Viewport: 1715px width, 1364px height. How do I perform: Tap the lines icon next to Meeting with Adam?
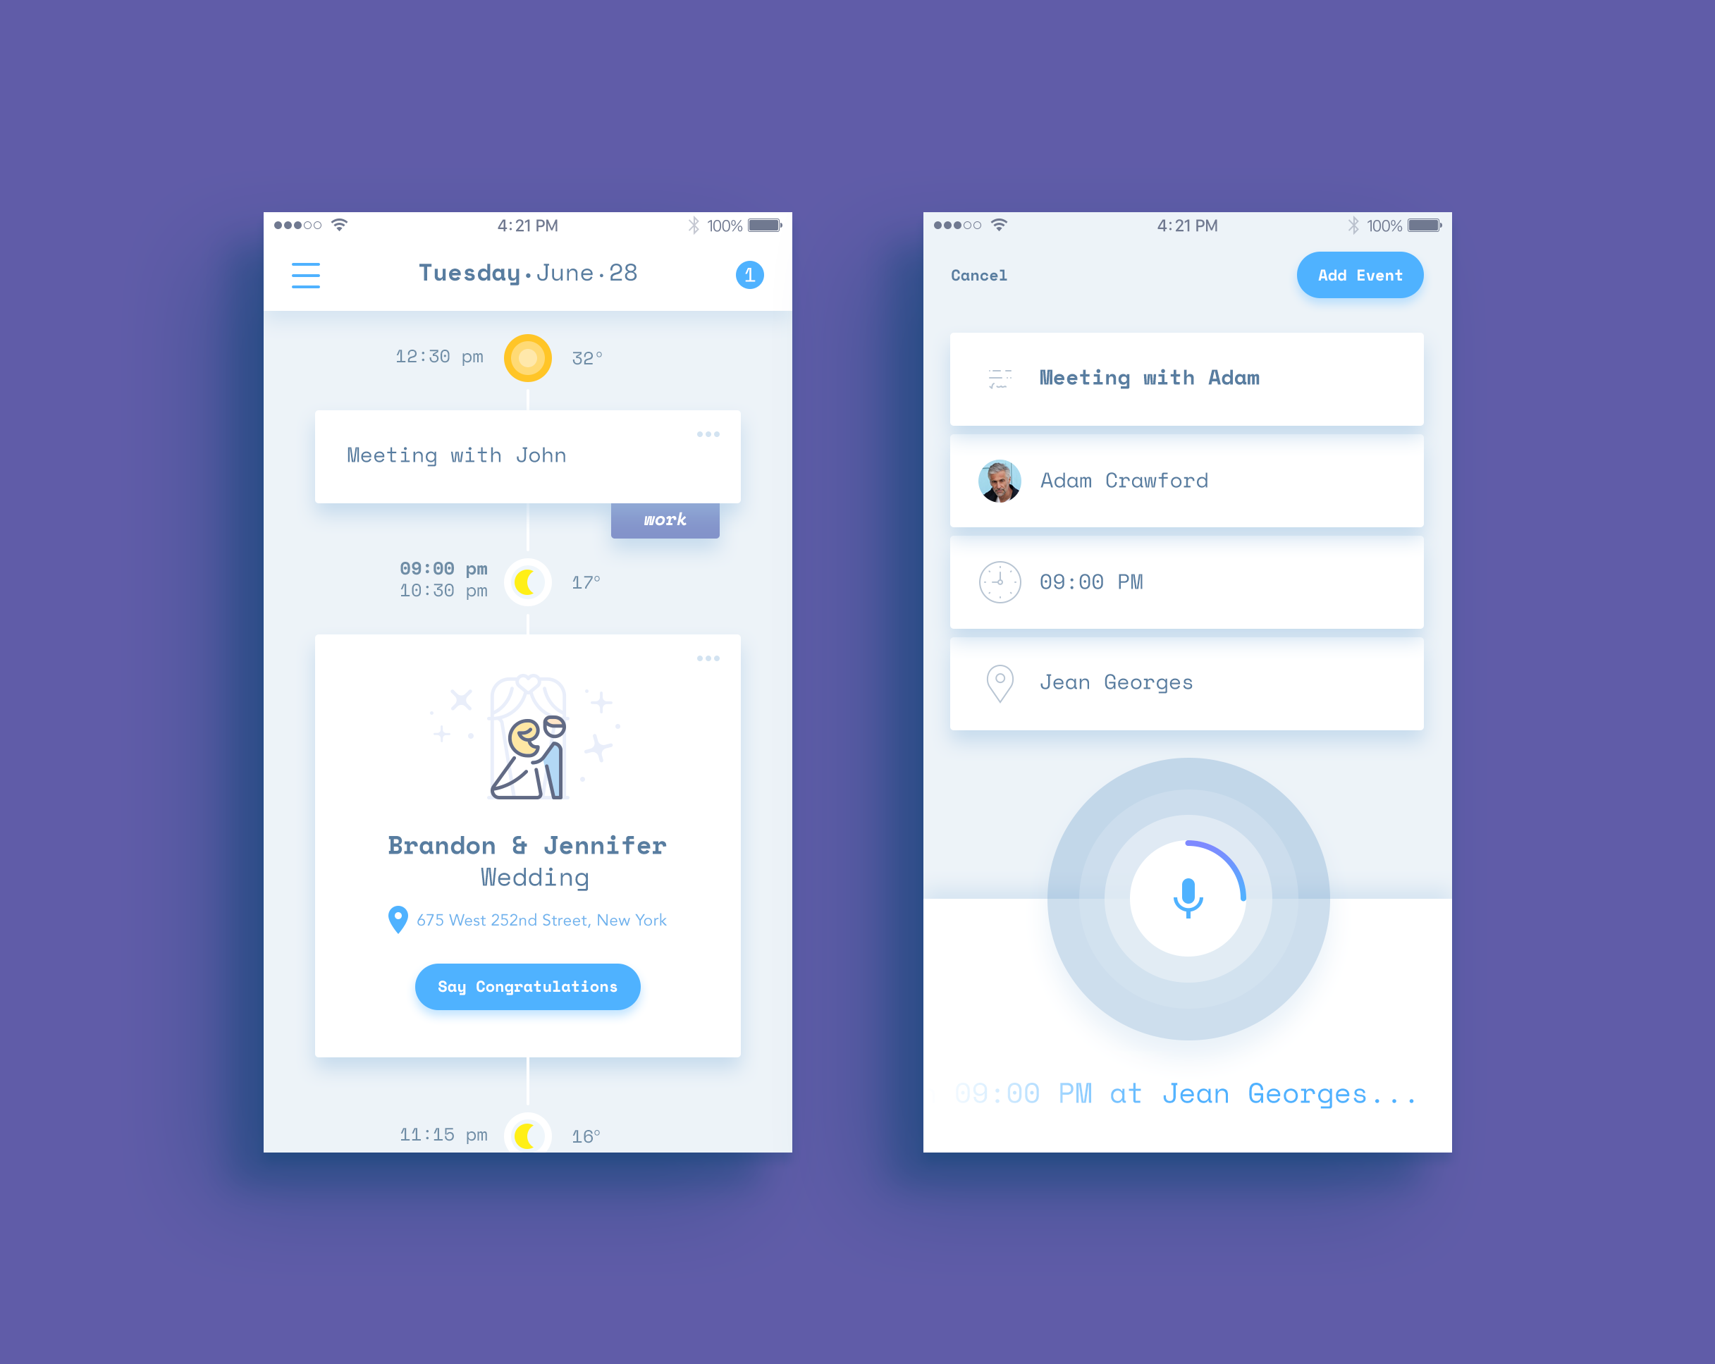(x=1000, y=377)
